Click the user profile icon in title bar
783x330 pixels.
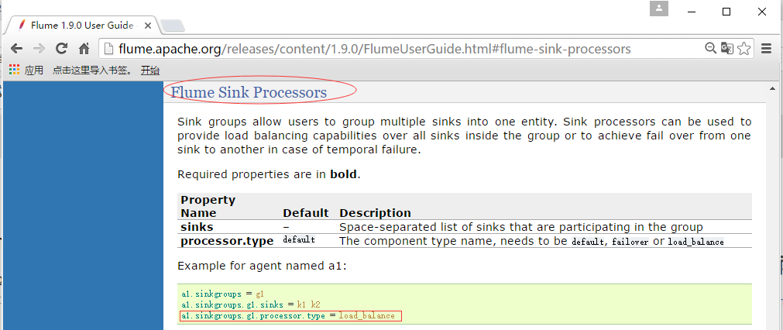point(659,9)
